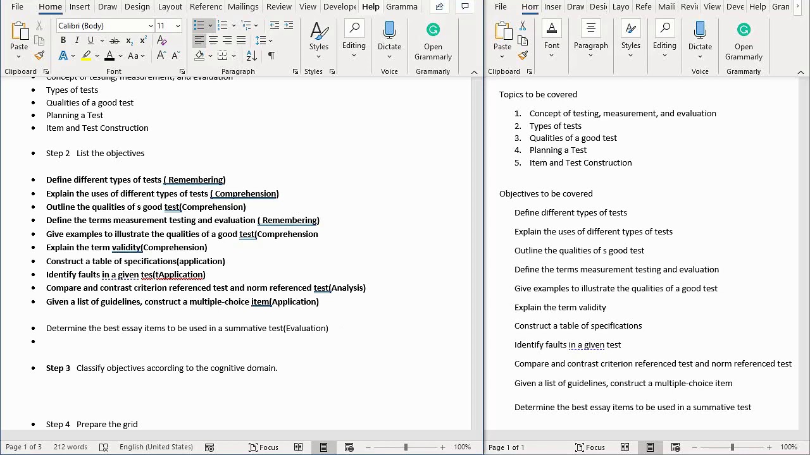810x455 pixels.
Task: Toggle Align Left in left window
Action: click(199, 40)
